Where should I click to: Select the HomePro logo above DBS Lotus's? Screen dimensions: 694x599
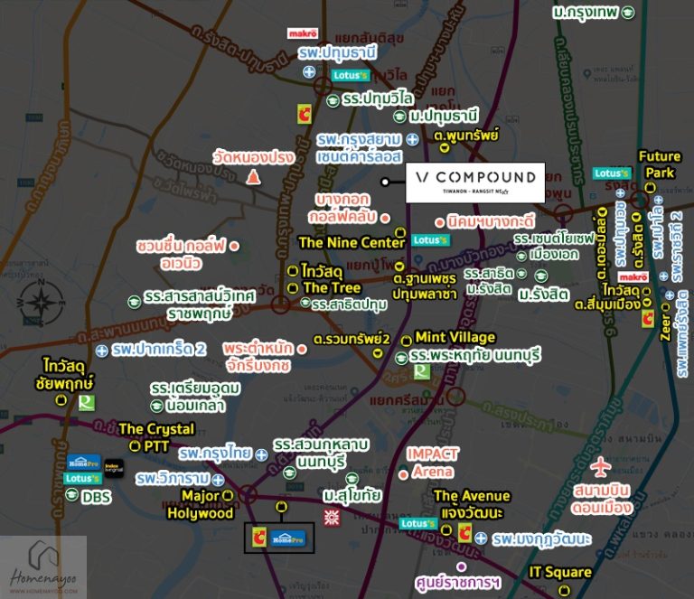coord(84,463)
